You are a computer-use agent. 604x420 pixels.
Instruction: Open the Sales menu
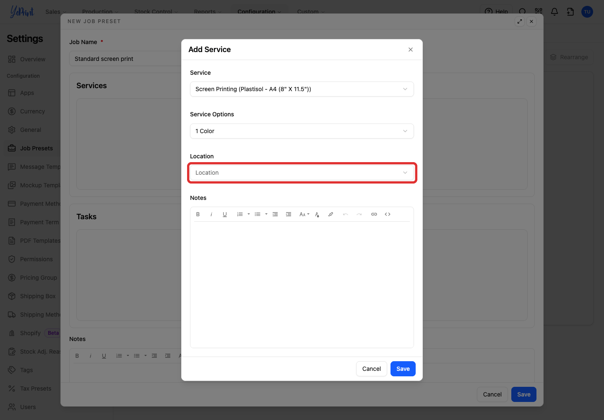point(56,12)
